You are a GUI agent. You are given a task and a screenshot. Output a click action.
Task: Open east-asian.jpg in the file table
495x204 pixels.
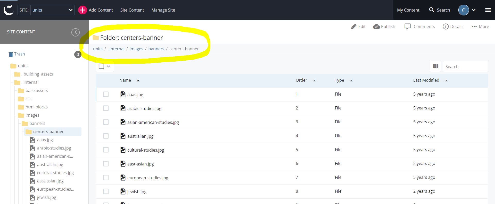[141, 164]
